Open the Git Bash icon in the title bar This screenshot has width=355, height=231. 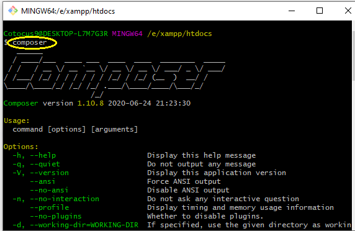point(12,11)
